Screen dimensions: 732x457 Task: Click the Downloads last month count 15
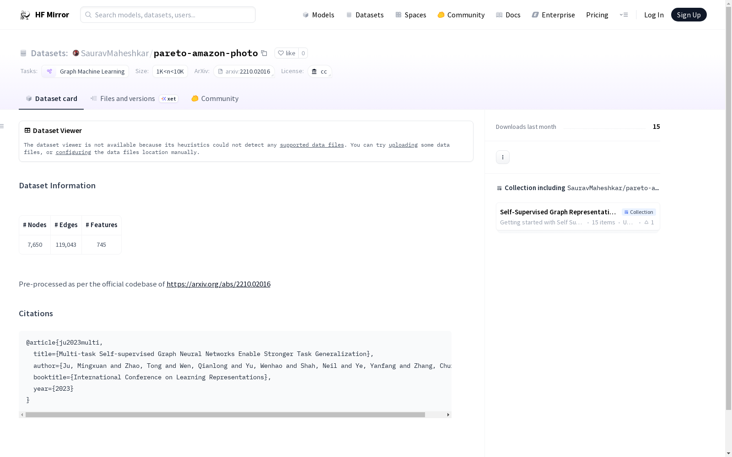point(656,127)
